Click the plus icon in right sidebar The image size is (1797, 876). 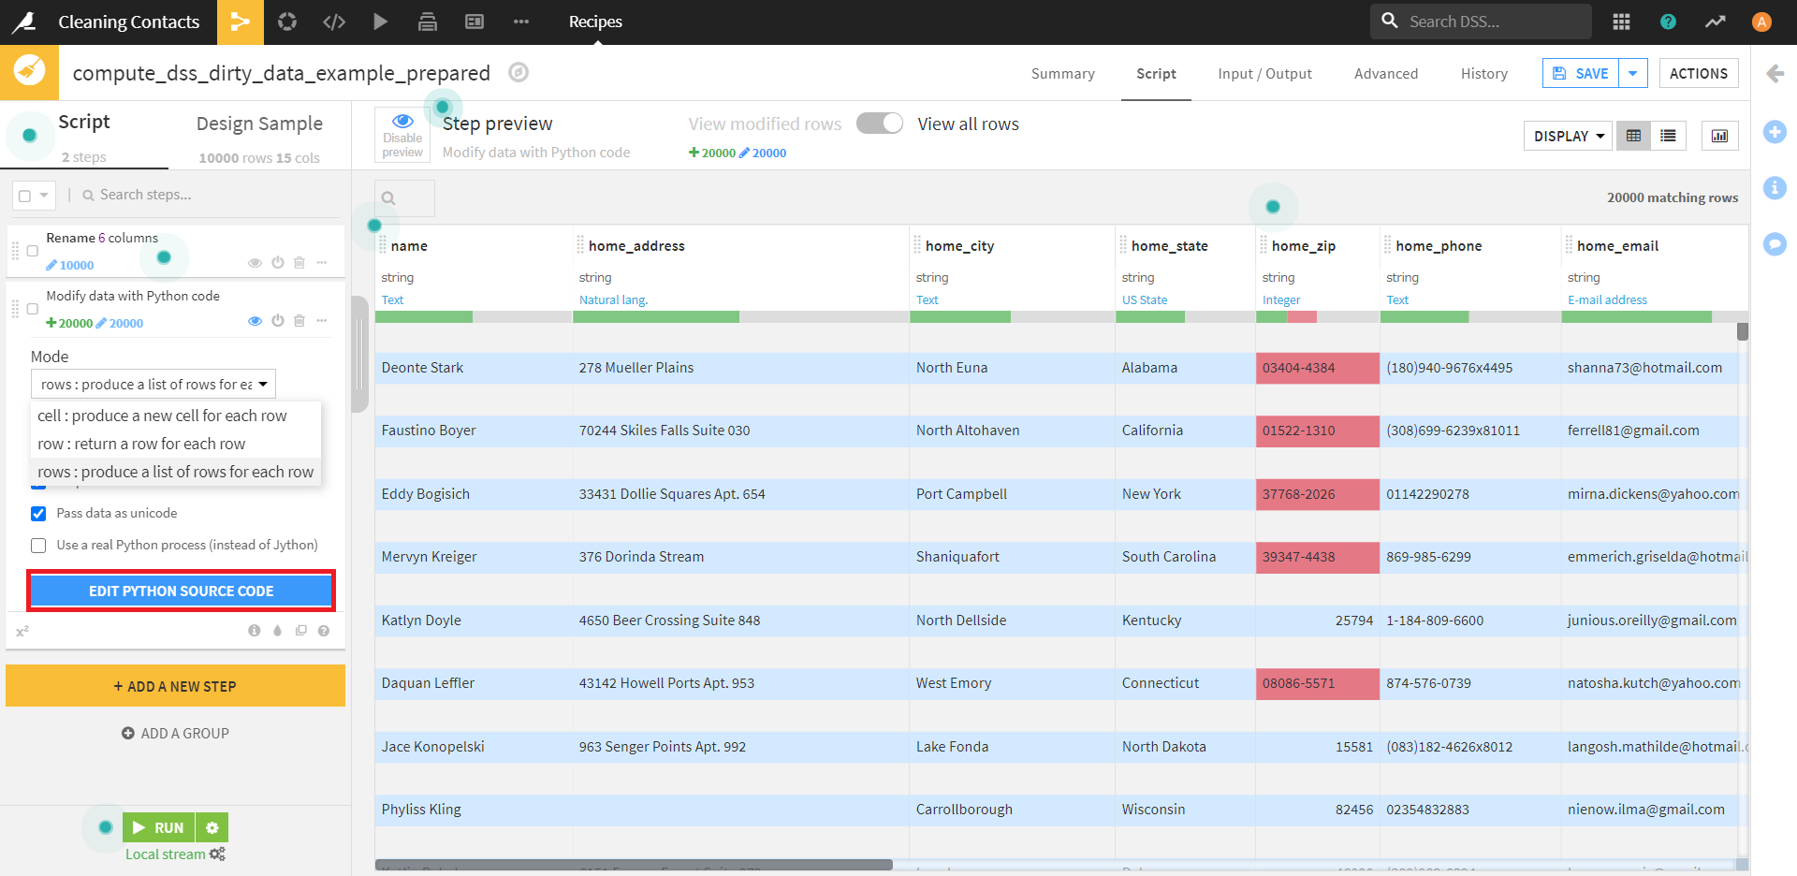click(x=1775, y=132)
